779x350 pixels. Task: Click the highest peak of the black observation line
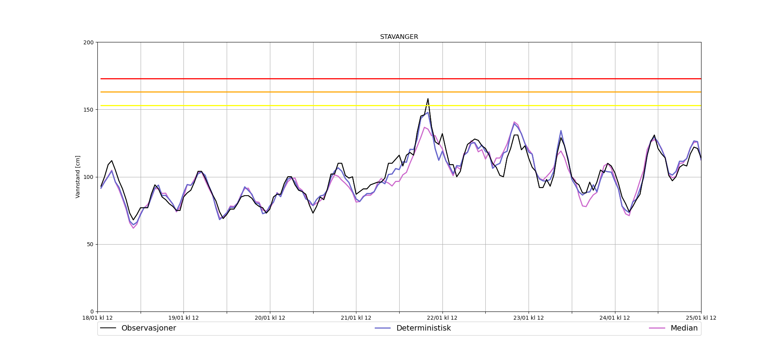coord(428,99)
